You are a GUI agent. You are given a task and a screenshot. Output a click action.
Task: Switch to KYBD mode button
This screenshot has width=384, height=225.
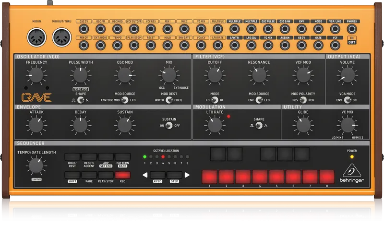tap(157, 175)
